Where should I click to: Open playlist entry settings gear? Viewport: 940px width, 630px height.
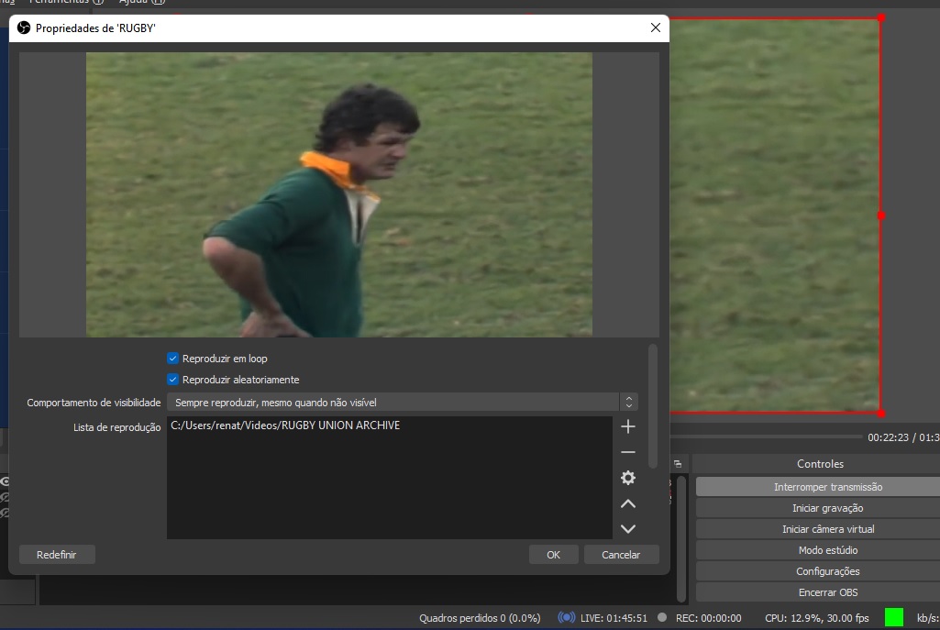click(627, 478)
